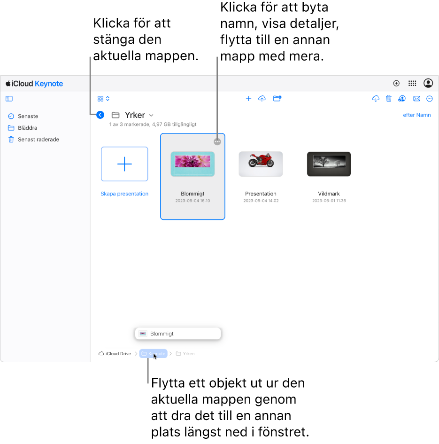
Task: Open the iCloud app launcher grid
Action: point(412,83)
